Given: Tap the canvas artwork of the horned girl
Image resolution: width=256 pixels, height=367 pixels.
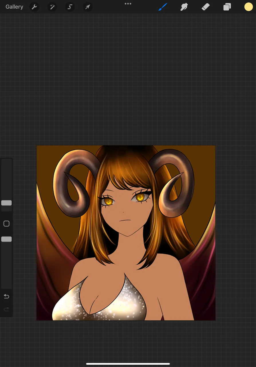Looking at the screenshot, I should pos(126,233).
